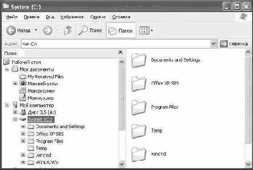
Task: Click the Back (Назад) arrow icon
Action: pyautogui.click(x=11, y=30)
